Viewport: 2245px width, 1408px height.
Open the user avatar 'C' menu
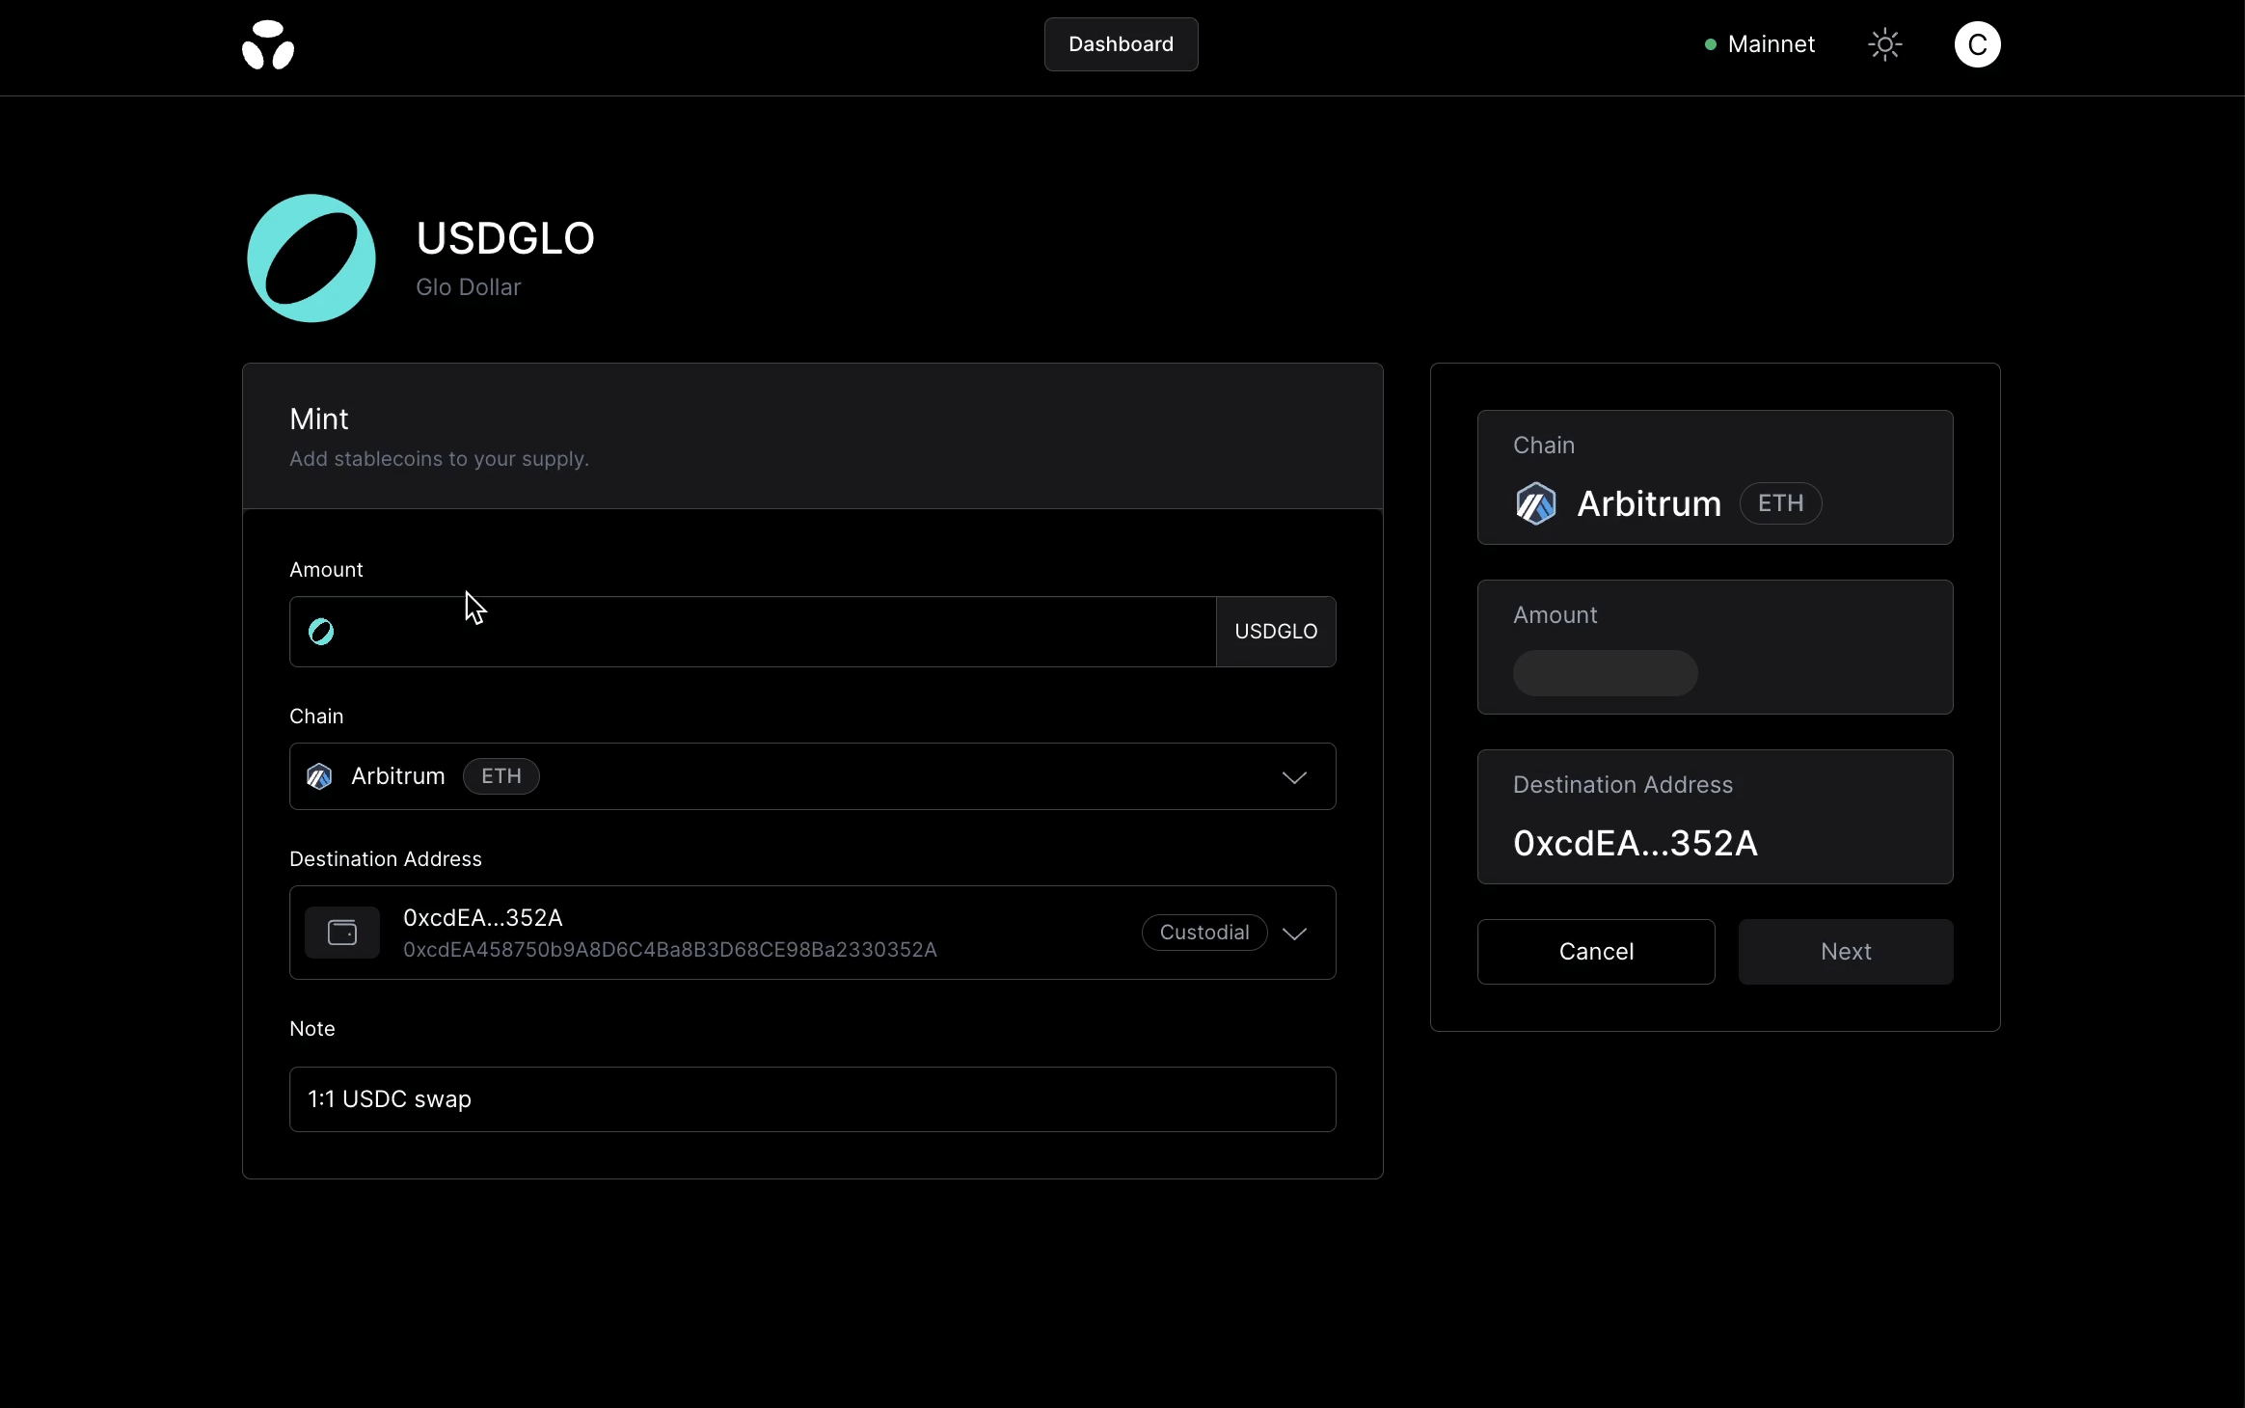click(1977, 45)
